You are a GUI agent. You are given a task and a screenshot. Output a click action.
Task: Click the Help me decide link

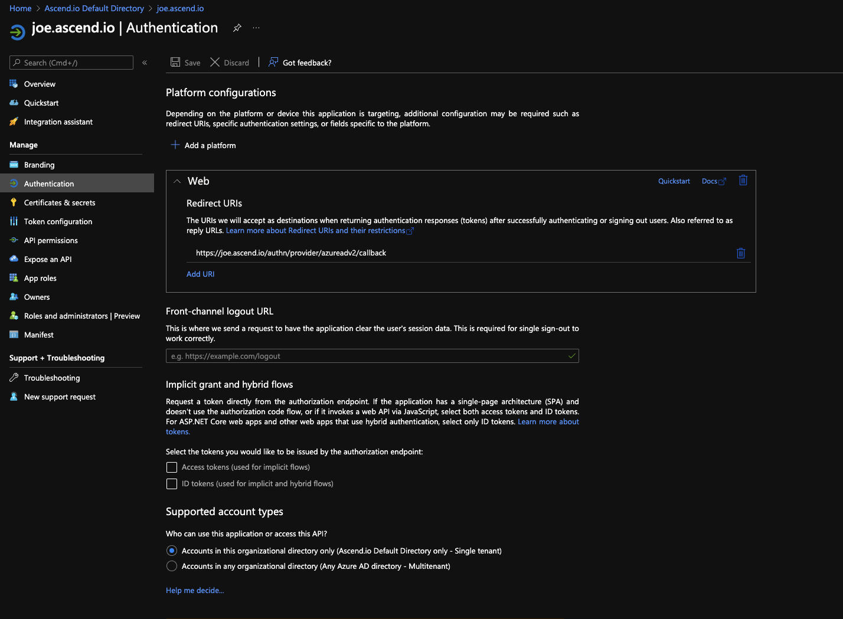(195, 590)
